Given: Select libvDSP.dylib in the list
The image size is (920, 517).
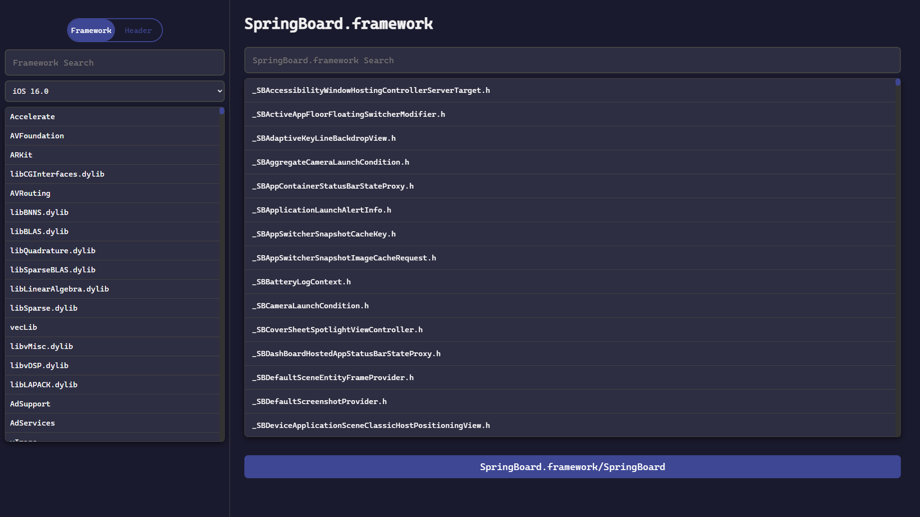Looking at the screenshot, I should pos(112,366).
